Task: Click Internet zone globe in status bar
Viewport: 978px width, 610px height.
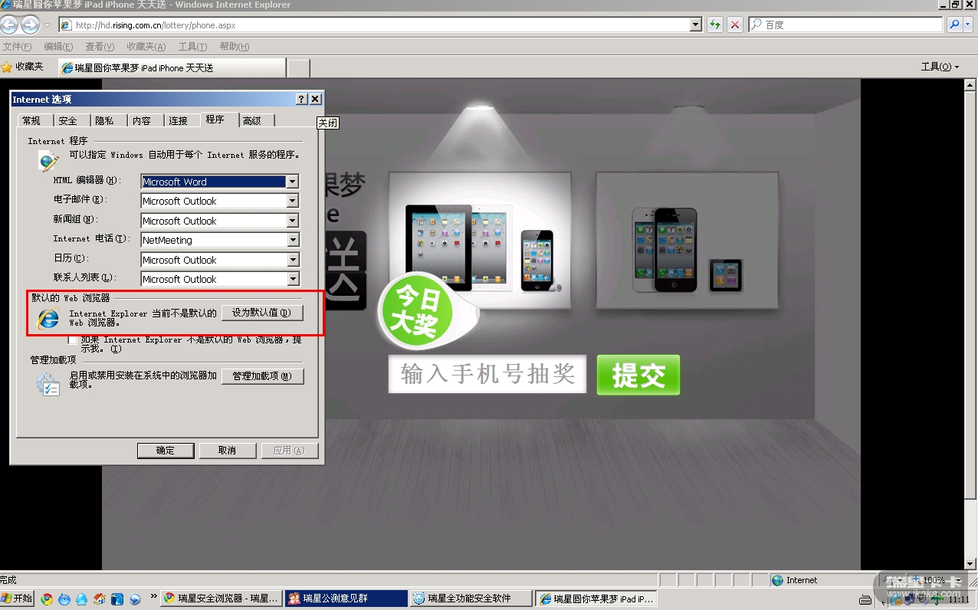Action: (x=777, y=580)
